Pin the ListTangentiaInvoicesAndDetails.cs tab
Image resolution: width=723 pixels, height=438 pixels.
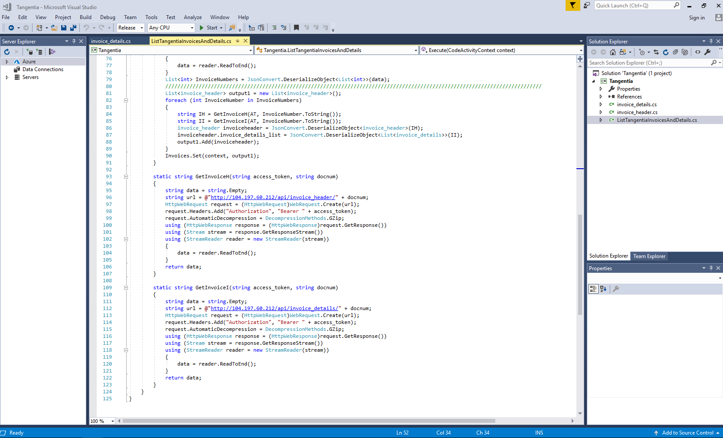click(x=237, y=41)
